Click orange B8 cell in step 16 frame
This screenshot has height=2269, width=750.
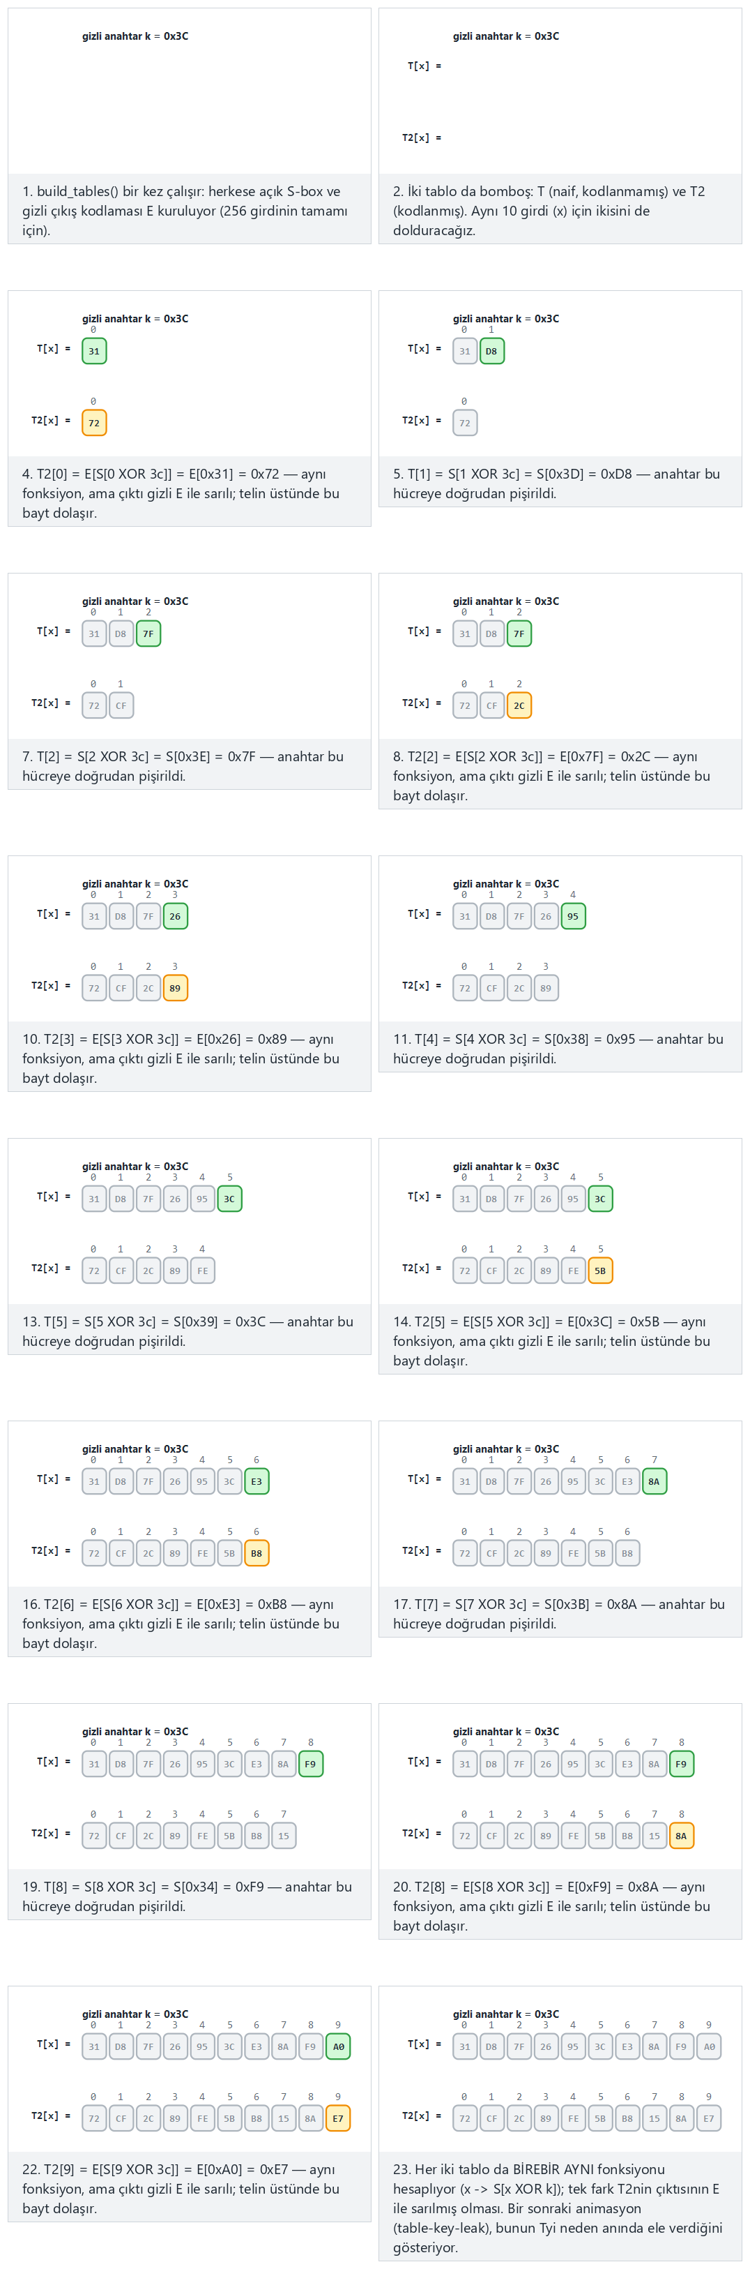pyautogui.click(x=257, y=1554)
